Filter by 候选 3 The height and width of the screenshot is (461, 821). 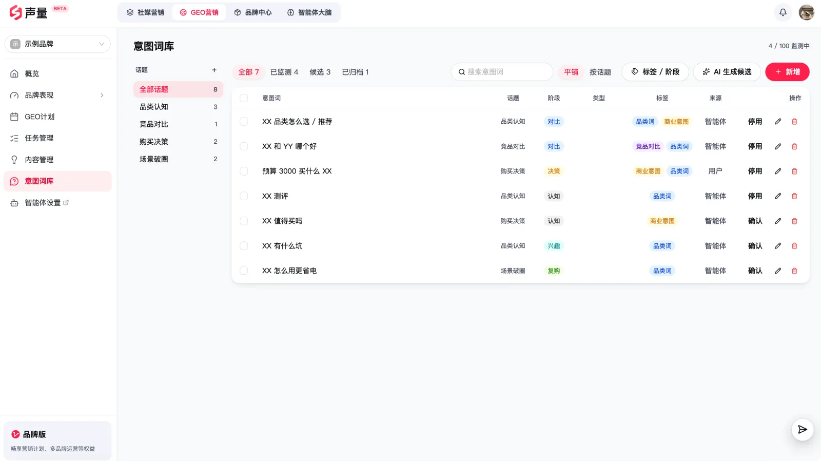pos(320,72)
